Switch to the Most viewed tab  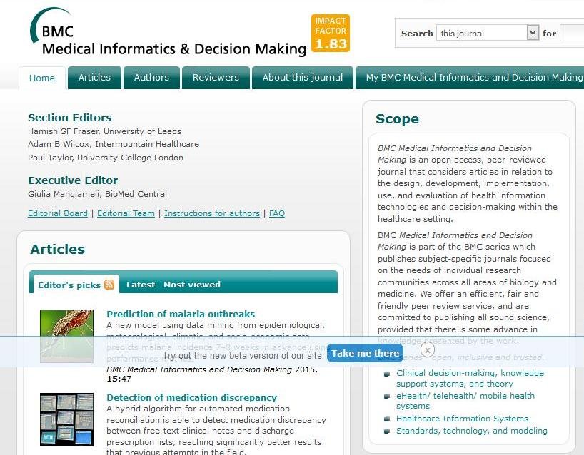(x=191, y=284)
